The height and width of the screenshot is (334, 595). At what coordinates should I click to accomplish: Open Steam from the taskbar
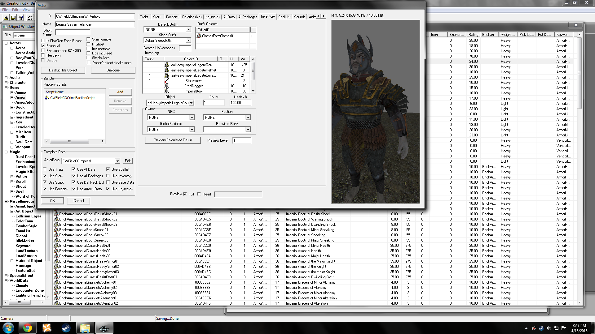click(x=66, y=328)
